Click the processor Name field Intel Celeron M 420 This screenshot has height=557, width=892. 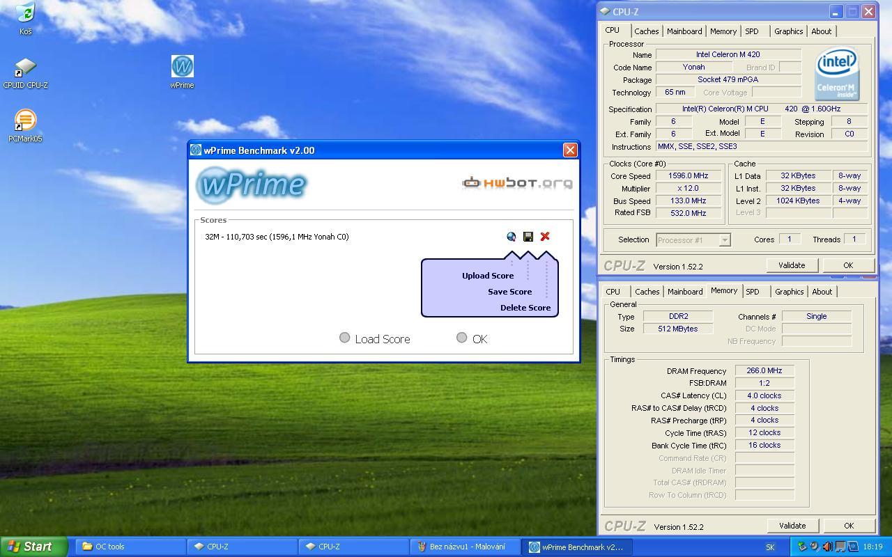coord(728,54)
